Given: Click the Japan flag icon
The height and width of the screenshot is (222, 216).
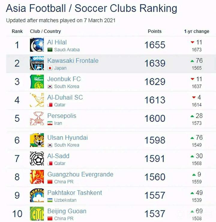Looking at the screenshot, I should tap(50, 68).
